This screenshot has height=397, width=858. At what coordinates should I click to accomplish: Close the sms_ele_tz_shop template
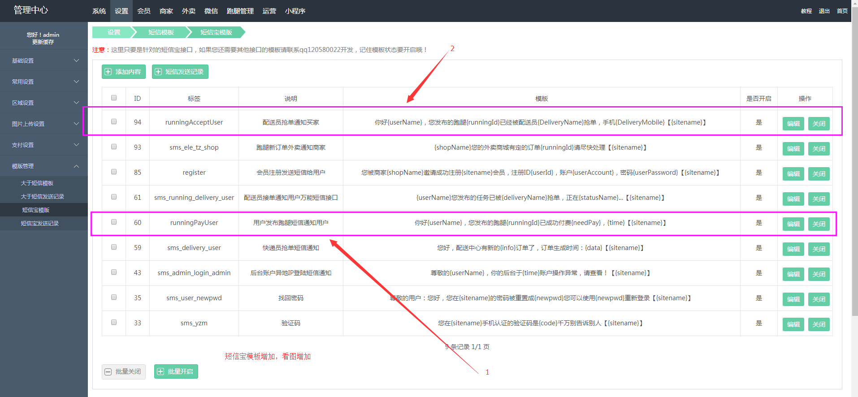[819, 149]
